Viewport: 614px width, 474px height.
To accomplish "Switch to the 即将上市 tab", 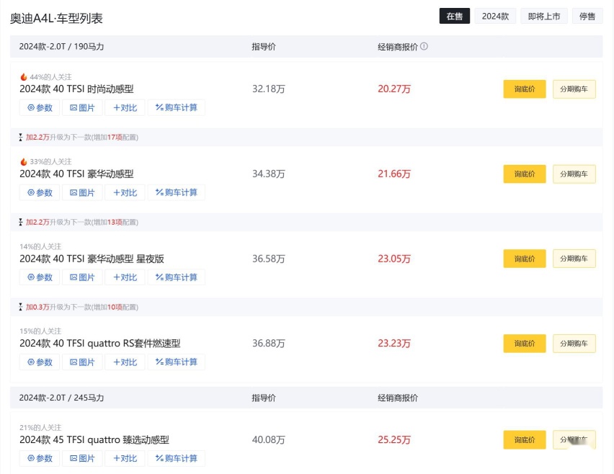I will pos(543,16).
